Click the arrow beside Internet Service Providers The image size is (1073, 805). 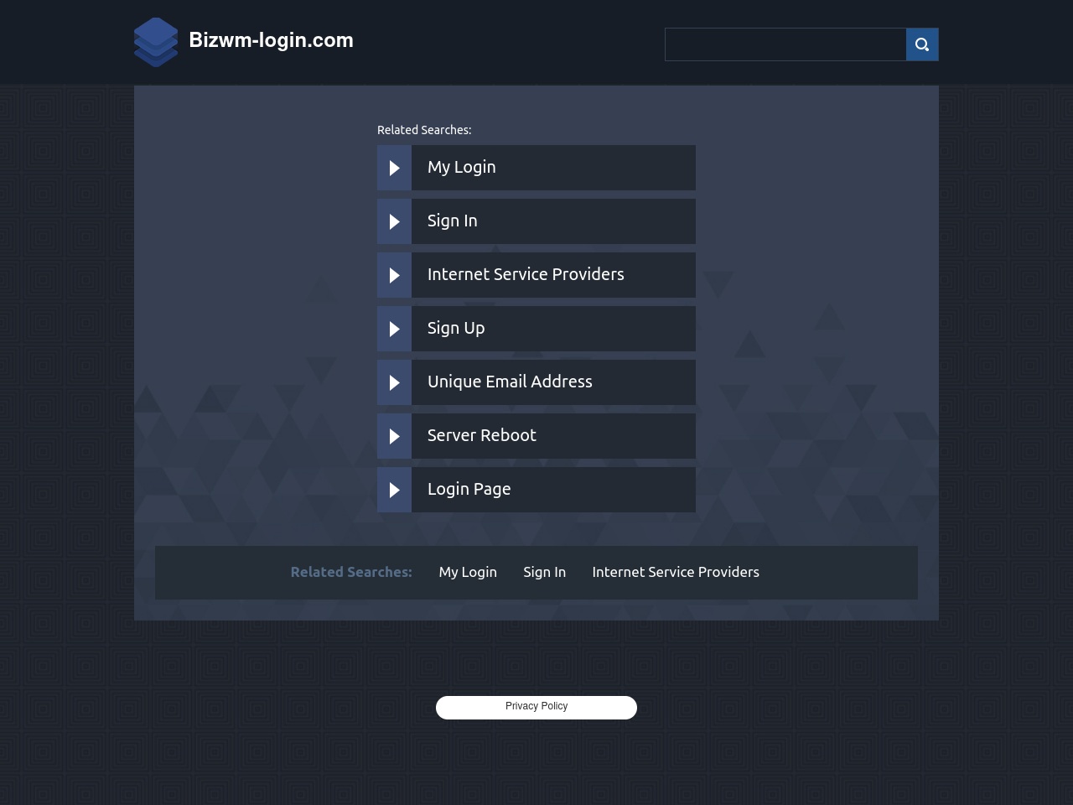point(394,275)
